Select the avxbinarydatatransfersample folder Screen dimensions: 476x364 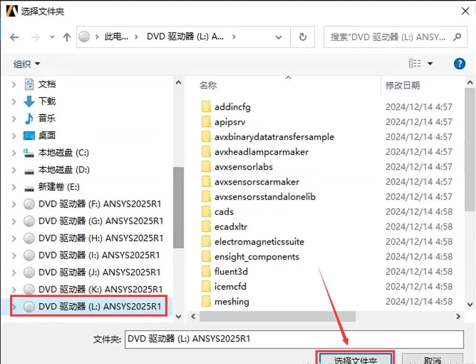pyautogui.click(x=274, y=137)
